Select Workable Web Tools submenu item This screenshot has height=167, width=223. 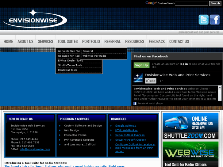tap(68, 51)
